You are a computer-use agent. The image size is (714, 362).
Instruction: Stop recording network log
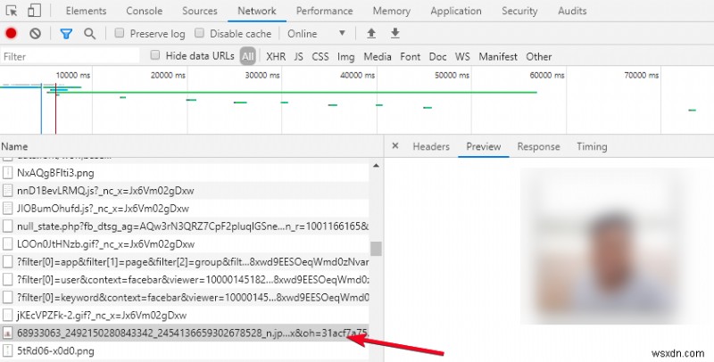[12, 33]
